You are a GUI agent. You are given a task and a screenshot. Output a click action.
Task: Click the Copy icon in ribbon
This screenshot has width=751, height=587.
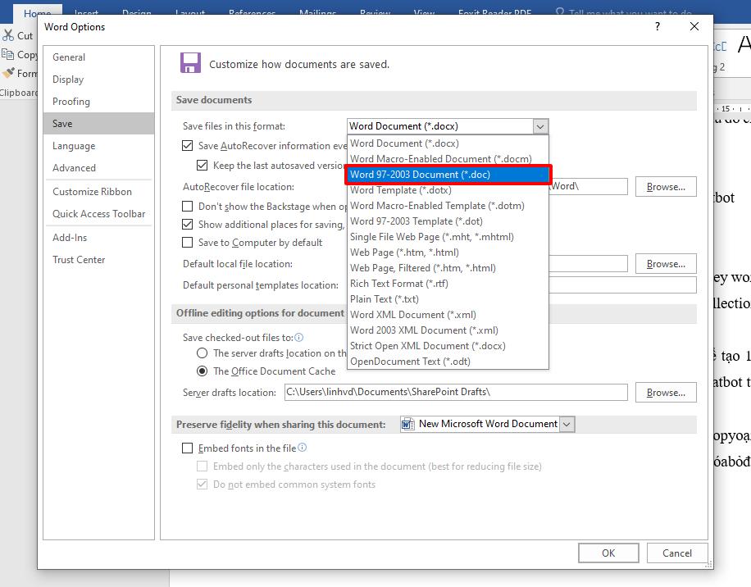7,54
